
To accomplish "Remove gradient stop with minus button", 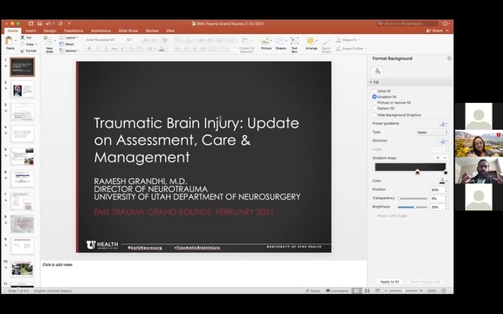I will 444,158.
